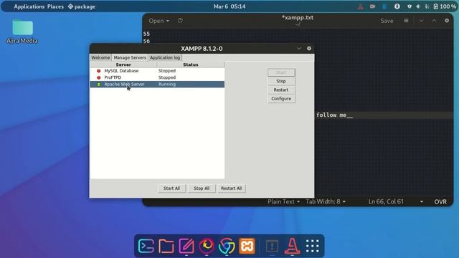
Task: Click the Status column header
Action: point(191,64)
